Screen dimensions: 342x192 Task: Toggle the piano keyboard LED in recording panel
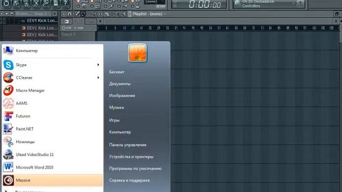pos(92,6)
